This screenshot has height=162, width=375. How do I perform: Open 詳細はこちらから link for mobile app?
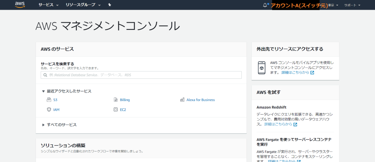point(295,72)
